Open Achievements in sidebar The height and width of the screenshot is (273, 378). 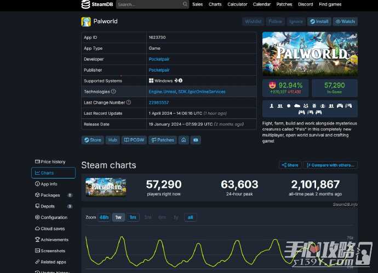[52, 240]
